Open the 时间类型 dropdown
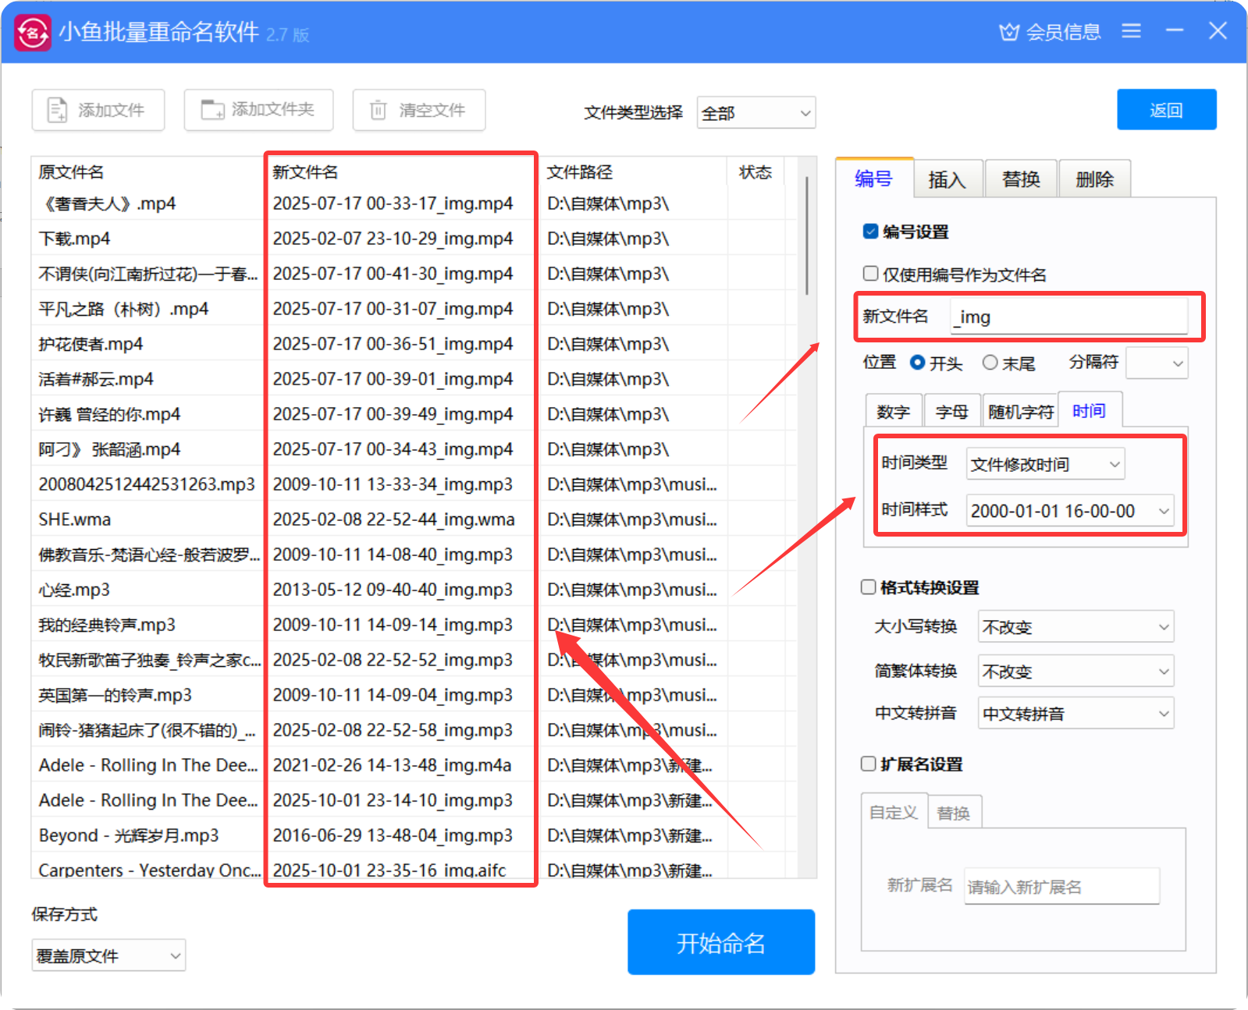 click(1045, 464)
